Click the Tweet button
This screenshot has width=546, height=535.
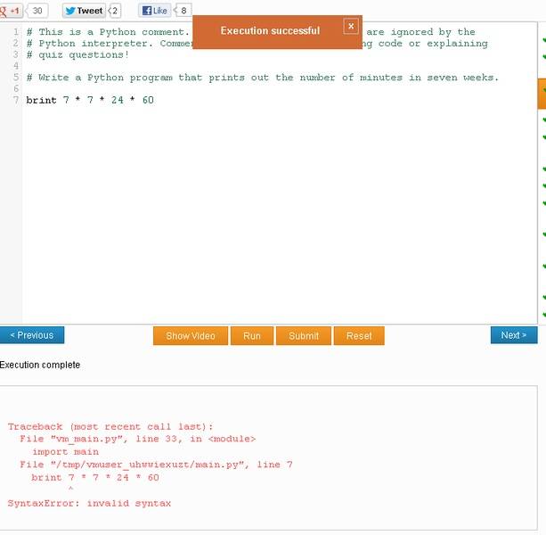[84, 11]
